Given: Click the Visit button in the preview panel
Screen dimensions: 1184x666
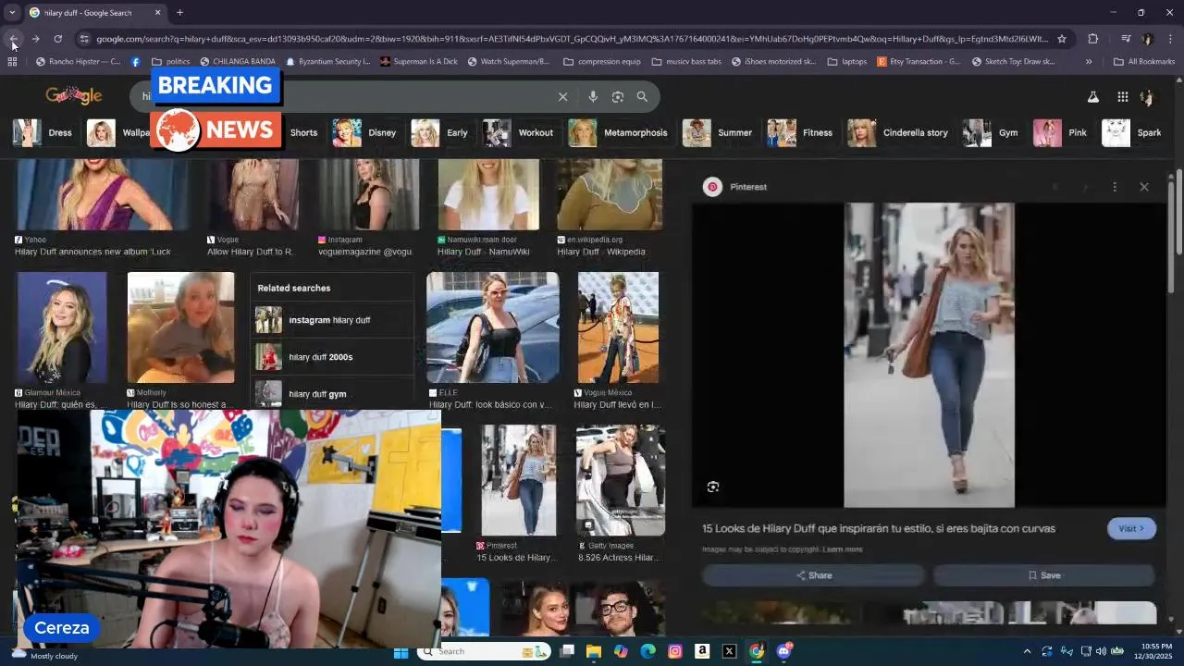Looking at the screenshot, I should point(1131,528).
